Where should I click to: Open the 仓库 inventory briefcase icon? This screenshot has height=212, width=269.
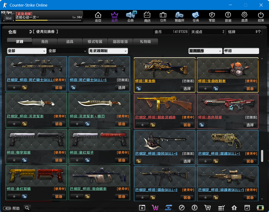(163, 17)
